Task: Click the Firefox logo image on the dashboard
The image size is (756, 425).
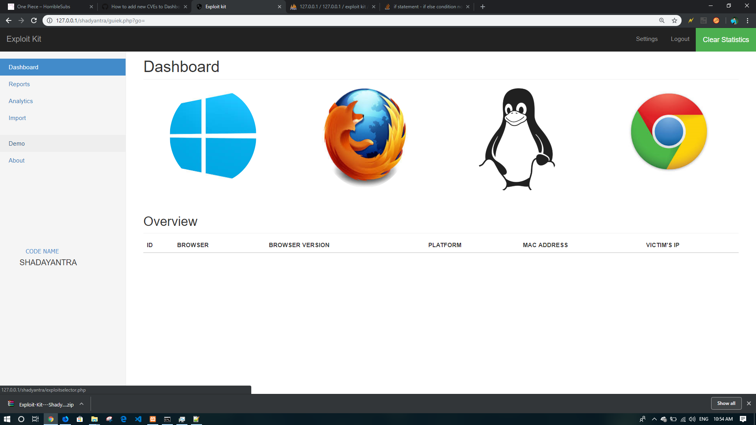Action: tap(365, 137)
